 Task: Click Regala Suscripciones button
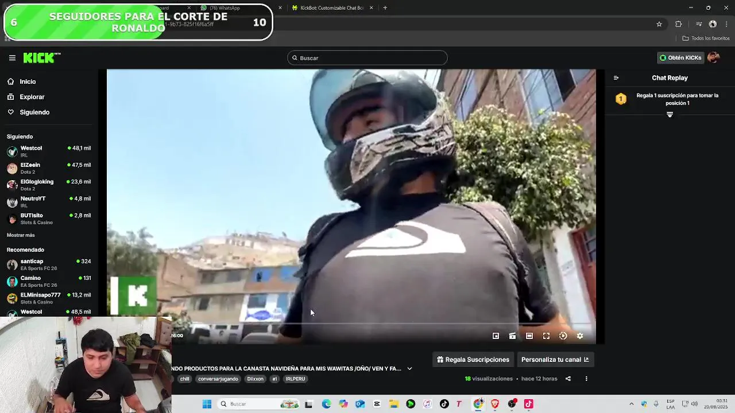(473, 360)
